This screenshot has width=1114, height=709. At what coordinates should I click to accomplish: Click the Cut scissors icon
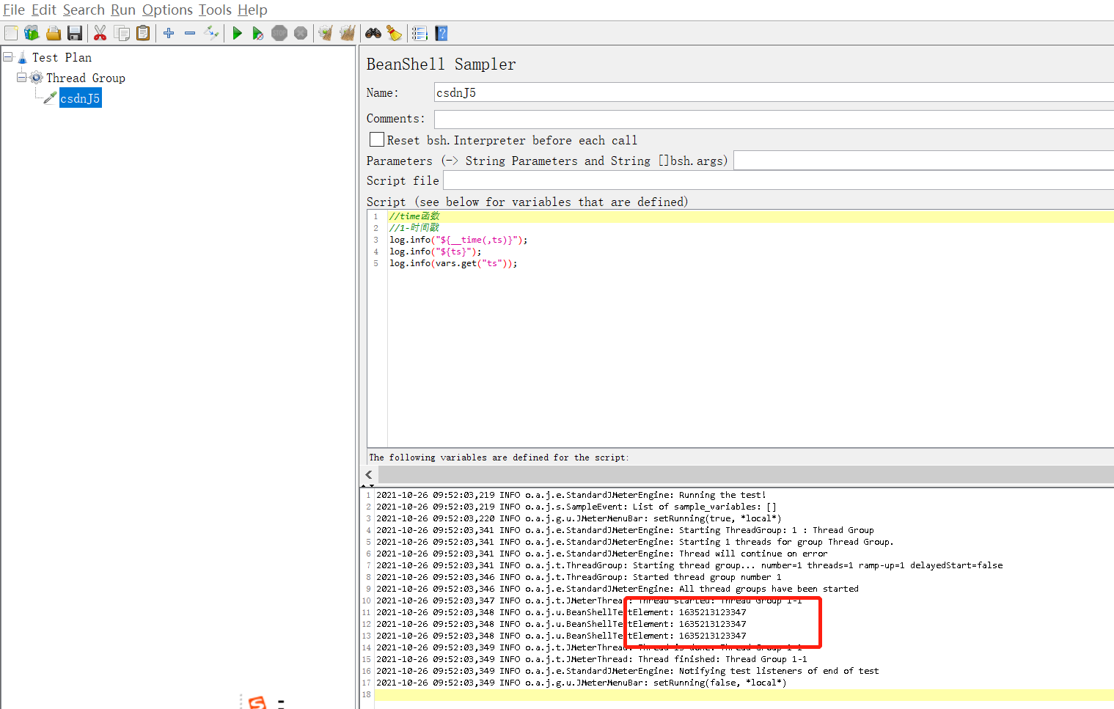click(100, 33)
